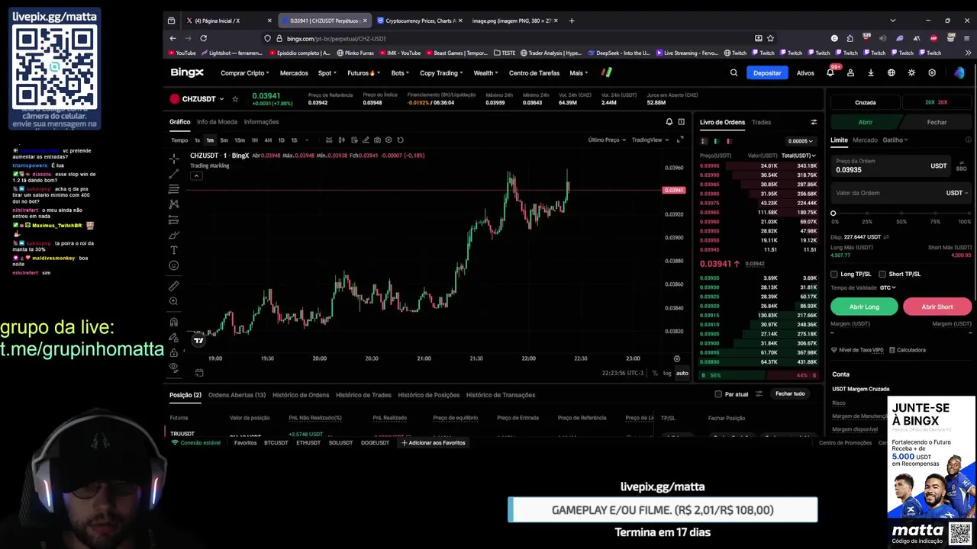Switch to the Trades tab
977x549 pixels.
click(761, 122)
